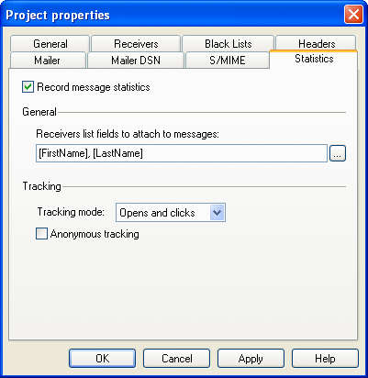Close the Project properties dialog
This screenshot has width=368, height=378.
pyautogui.click(x=353, y=14)
